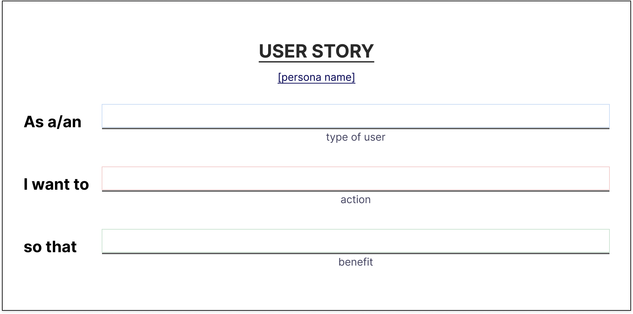Click the "benefit" caption text
This screenshot has height=314, width=633.
[x=356, y=262]
